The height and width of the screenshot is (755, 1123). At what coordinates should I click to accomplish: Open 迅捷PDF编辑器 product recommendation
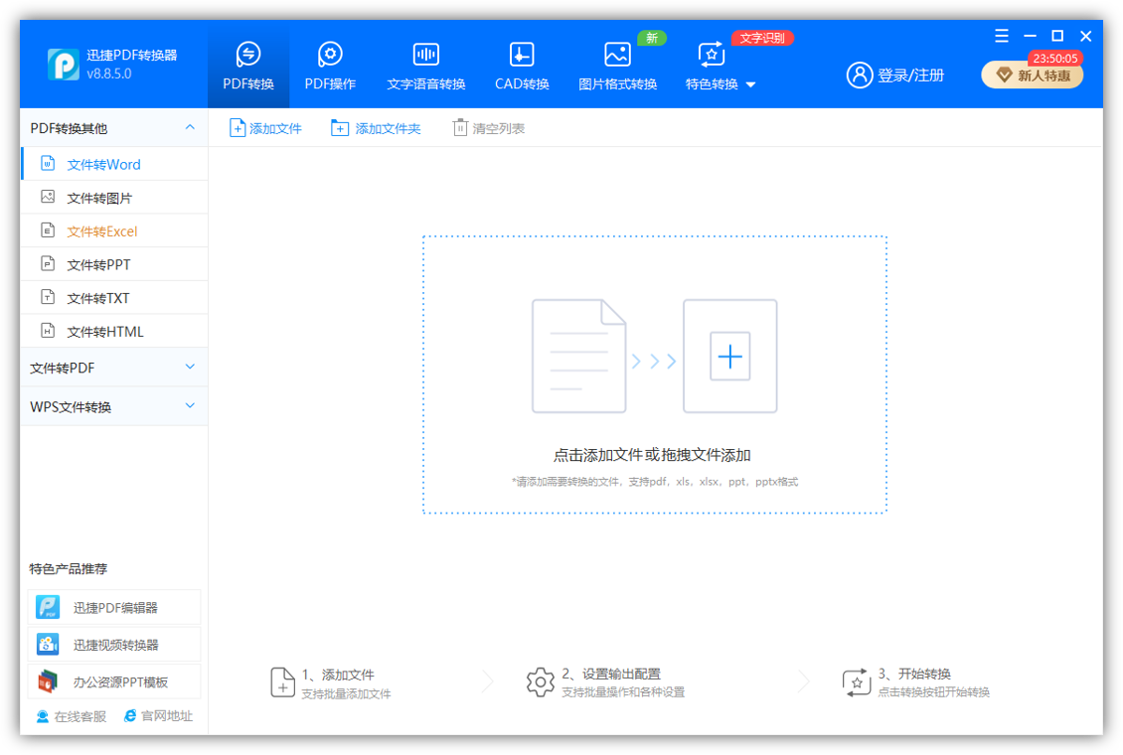[114, 607]
